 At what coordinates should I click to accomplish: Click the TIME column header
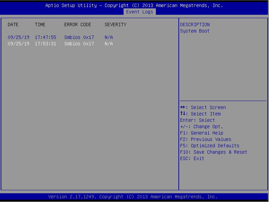click(40, 24)
